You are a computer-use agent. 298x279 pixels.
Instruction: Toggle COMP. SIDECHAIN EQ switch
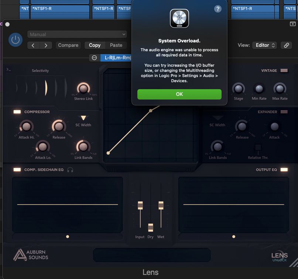click(17, 170)
